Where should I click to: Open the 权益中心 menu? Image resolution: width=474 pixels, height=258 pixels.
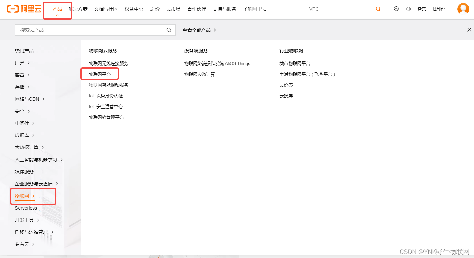tap(134, 9)
